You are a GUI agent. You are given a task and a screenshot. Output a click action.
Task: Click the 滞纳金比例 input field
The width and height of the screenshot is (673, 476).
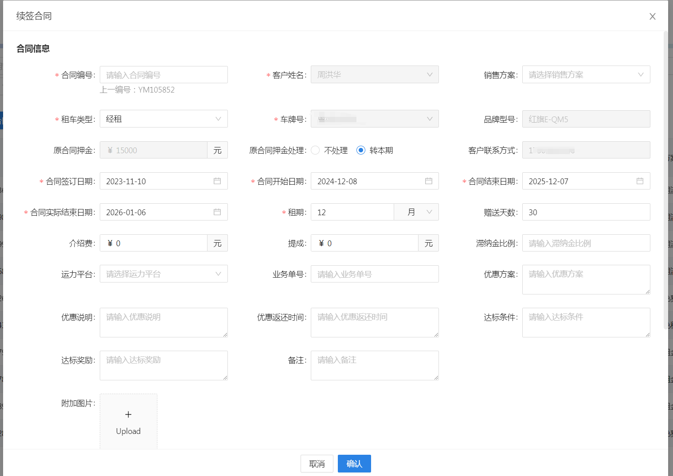[586, 243]
